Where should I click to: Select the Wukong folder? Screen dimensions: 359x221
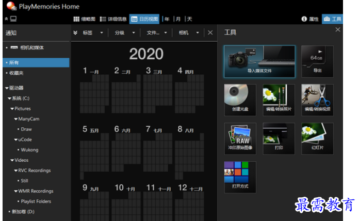(x=29, y=150)
